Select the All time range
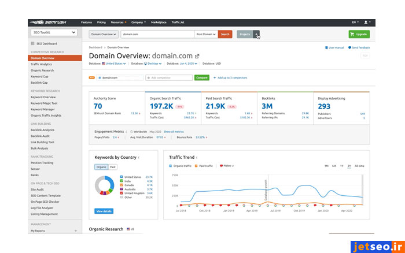405x253 pixels. [x=359, y=166]
